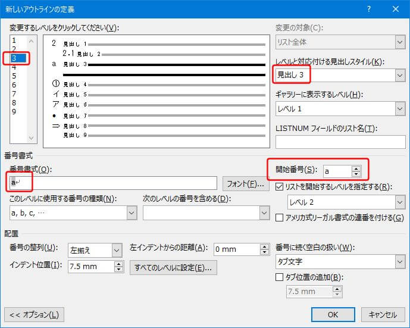The width and height of the screenshot is (410, 328).
Task: Click the help question mark icon
Action: (x=369, y=9)
